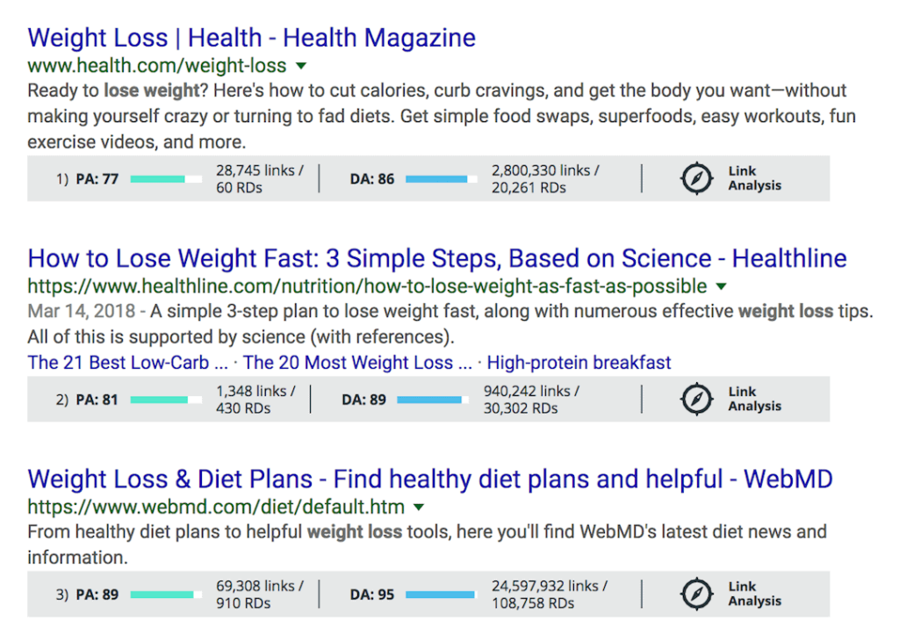Screen dimensions: 899x642
Task: Open How to Lose Weight Fast Healthline title
Action: point(437,259)
